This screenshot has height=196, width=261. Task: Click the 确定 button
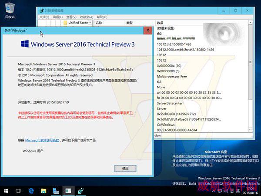(x=125, y=169)
